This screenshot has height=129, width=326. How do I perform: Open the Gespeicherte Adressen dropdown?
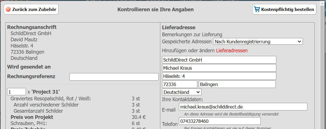click(x=258, y=42)
